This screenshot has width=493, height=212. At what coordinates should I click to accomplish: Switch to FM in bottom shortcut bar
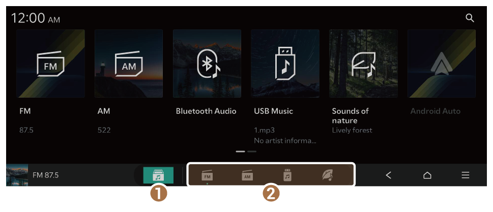pyautogui.click(x=207, y=175)
